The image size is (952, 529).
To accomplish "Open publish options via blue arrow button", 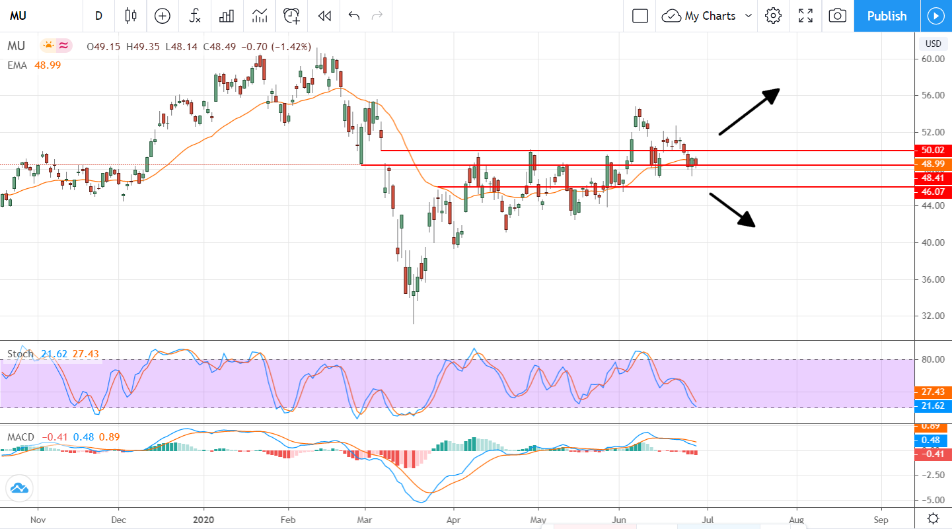I will click(937, 16).
